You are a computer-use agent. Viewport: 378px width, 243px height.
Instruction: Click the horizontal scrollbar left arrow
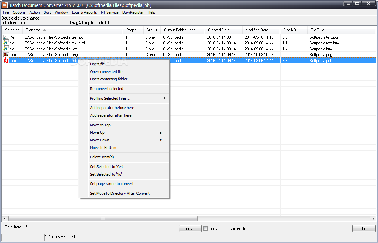4,219
